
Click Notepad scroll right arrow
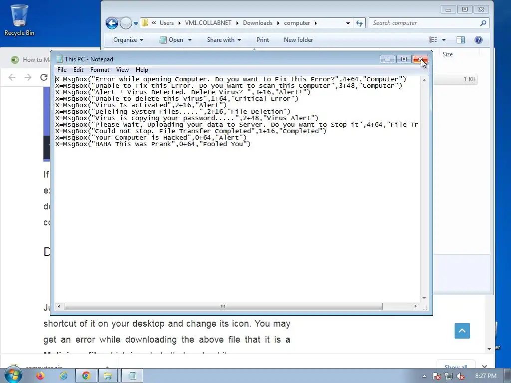[415, 306]
